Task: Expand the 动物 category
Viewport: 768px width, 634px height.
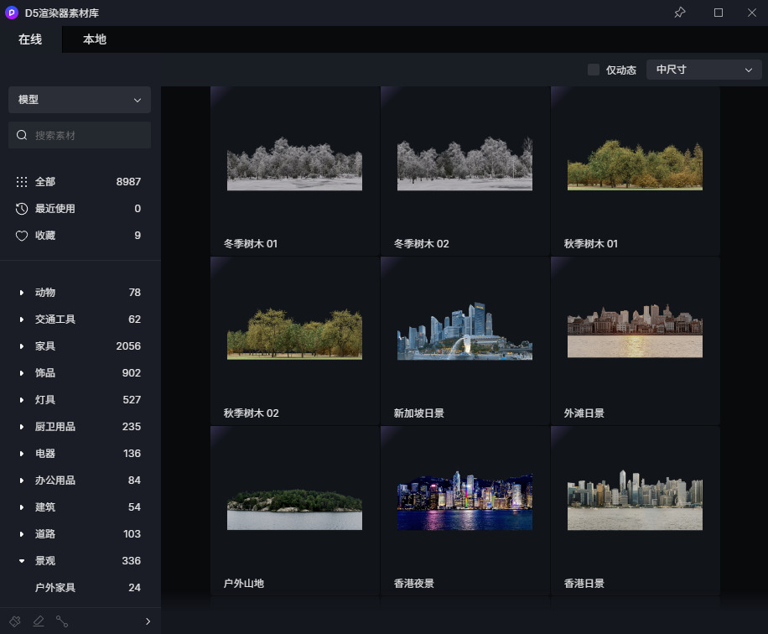Action: [x=22, y=293]
